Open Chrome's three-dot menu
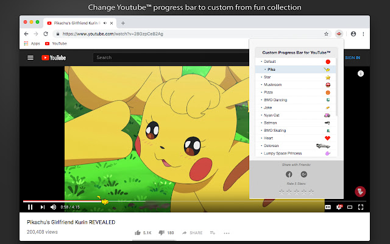Viewport: 390px width, 244px height. coord(363,34)
